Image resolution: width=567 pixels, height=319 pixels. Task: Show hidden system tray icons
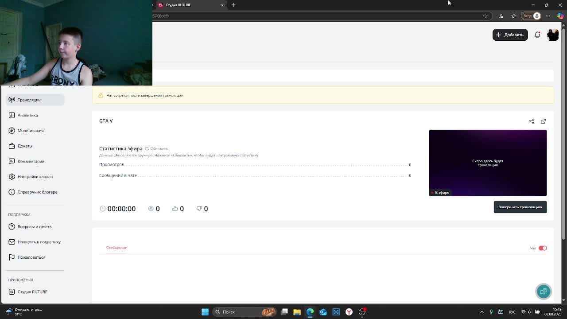pyautogui.click(x=482, y=312)
